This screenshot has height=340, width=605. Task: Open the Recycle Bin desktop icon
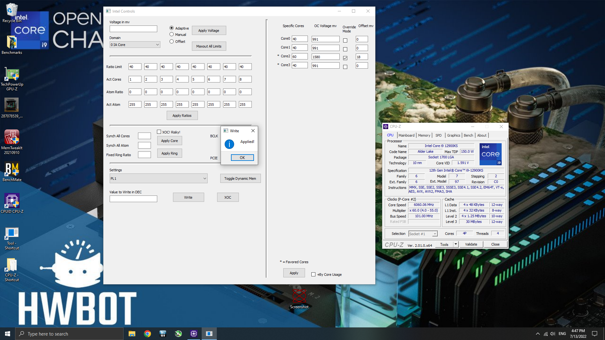(12, 13)
